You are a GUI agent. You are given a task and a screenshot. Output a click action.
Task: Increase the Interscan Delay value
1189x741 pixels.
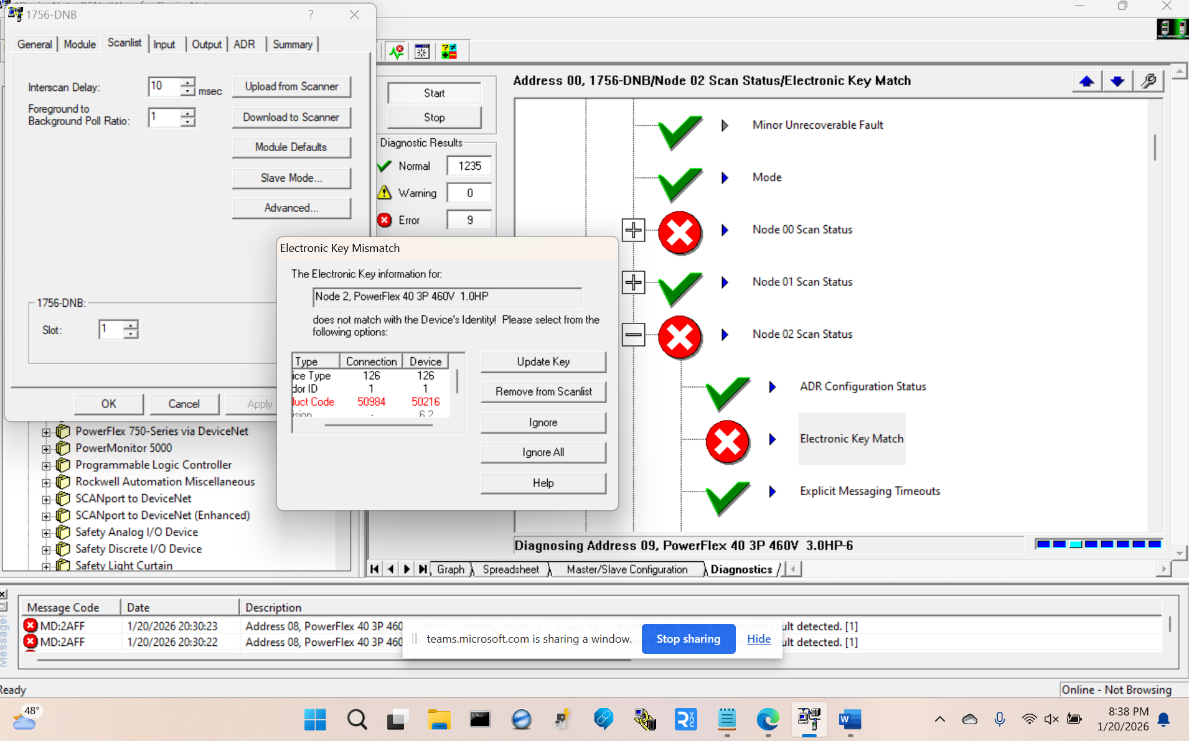coord(188,82)
